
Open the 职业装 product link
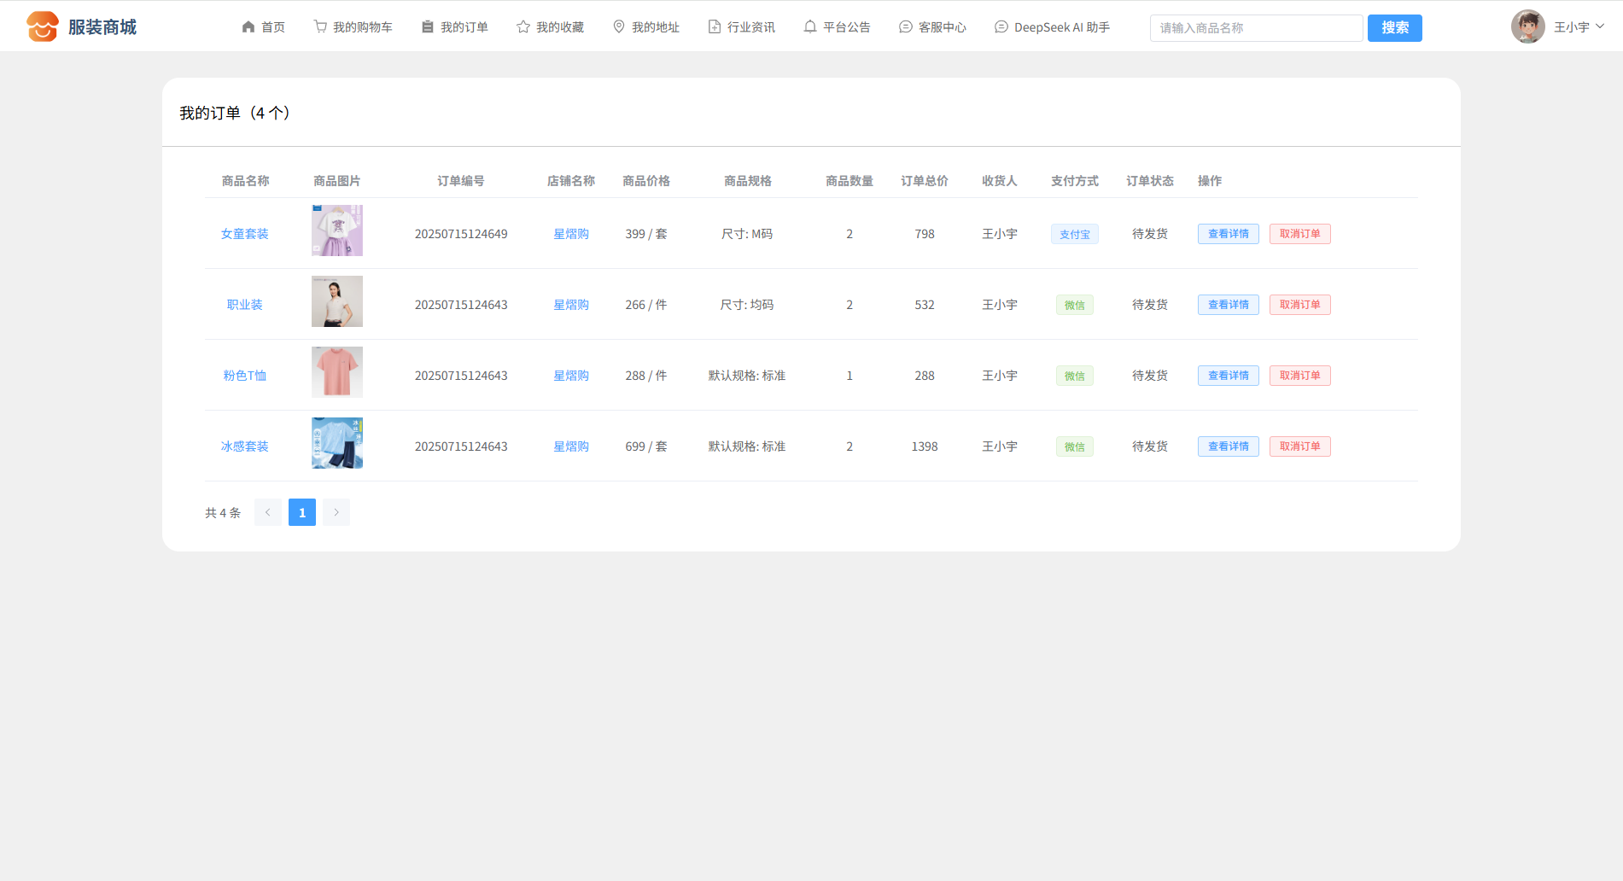(x=245, y=305)
